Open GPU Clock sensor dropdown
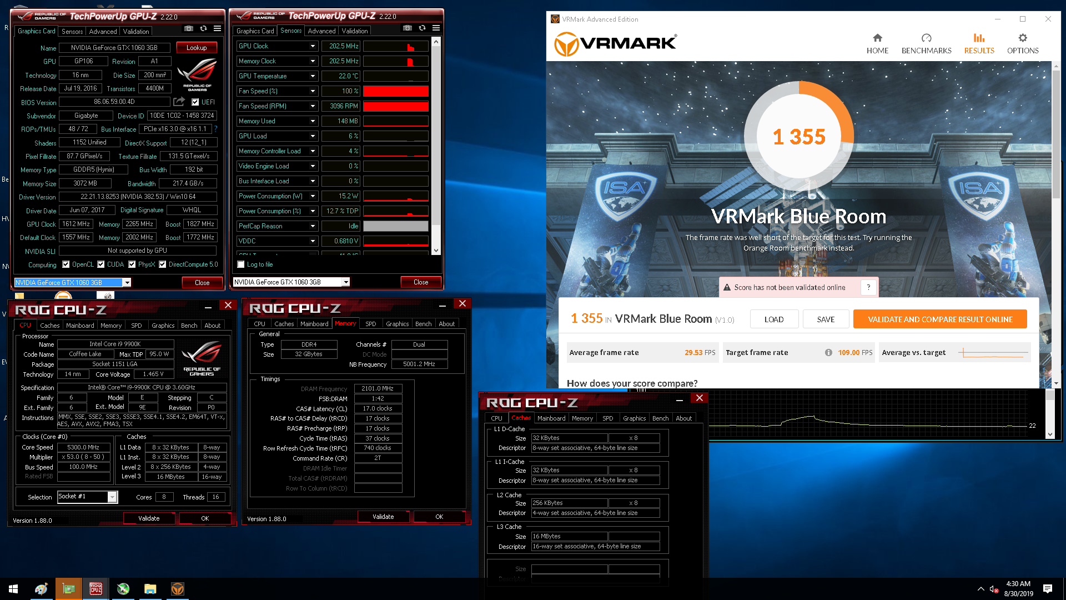Screen dimensions: 1066x600 pyautogui.click(x=313, y=46)
